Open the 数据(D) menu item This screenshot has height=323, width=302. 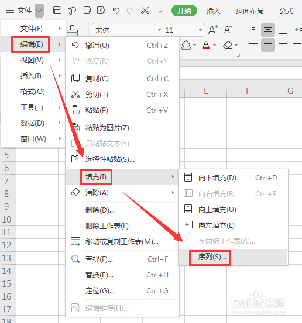pos(33,123)
